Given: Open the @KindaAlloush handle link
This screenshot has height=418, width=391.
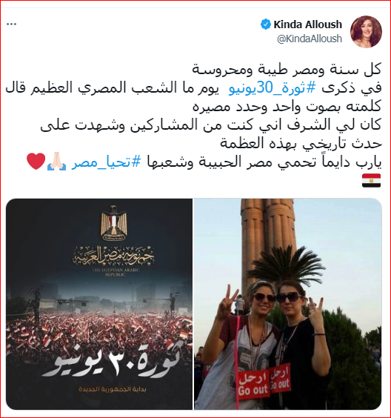Looking at the screenshot, I should pyautogui.click(x=310, y=39).
